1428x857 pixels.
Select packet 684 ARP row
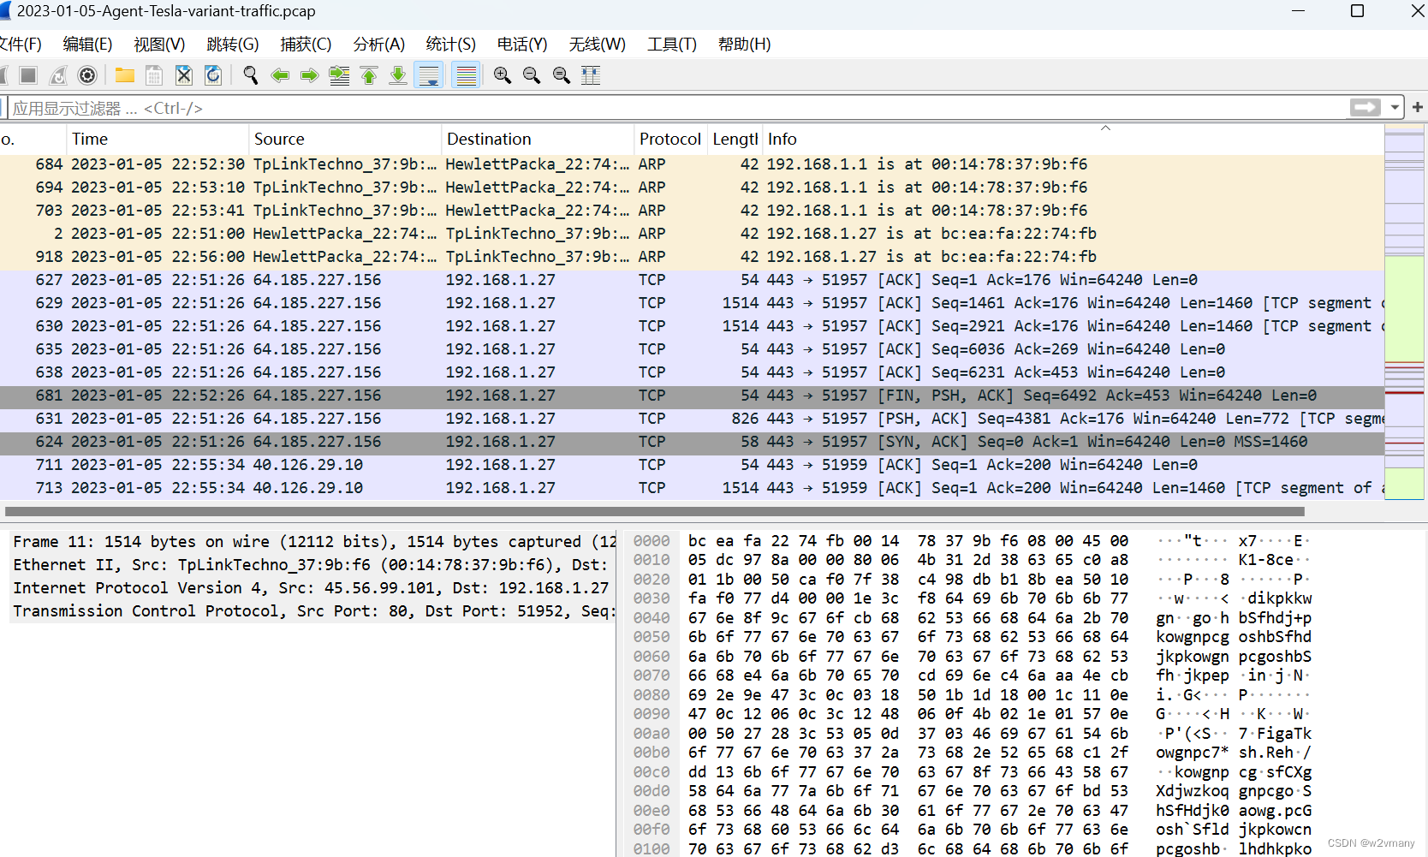pyautogui.click(x=692, y=164)
